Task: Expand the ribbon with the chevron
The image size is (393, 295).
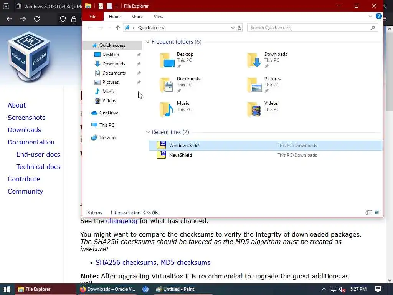Action: (x=370, y=16)
